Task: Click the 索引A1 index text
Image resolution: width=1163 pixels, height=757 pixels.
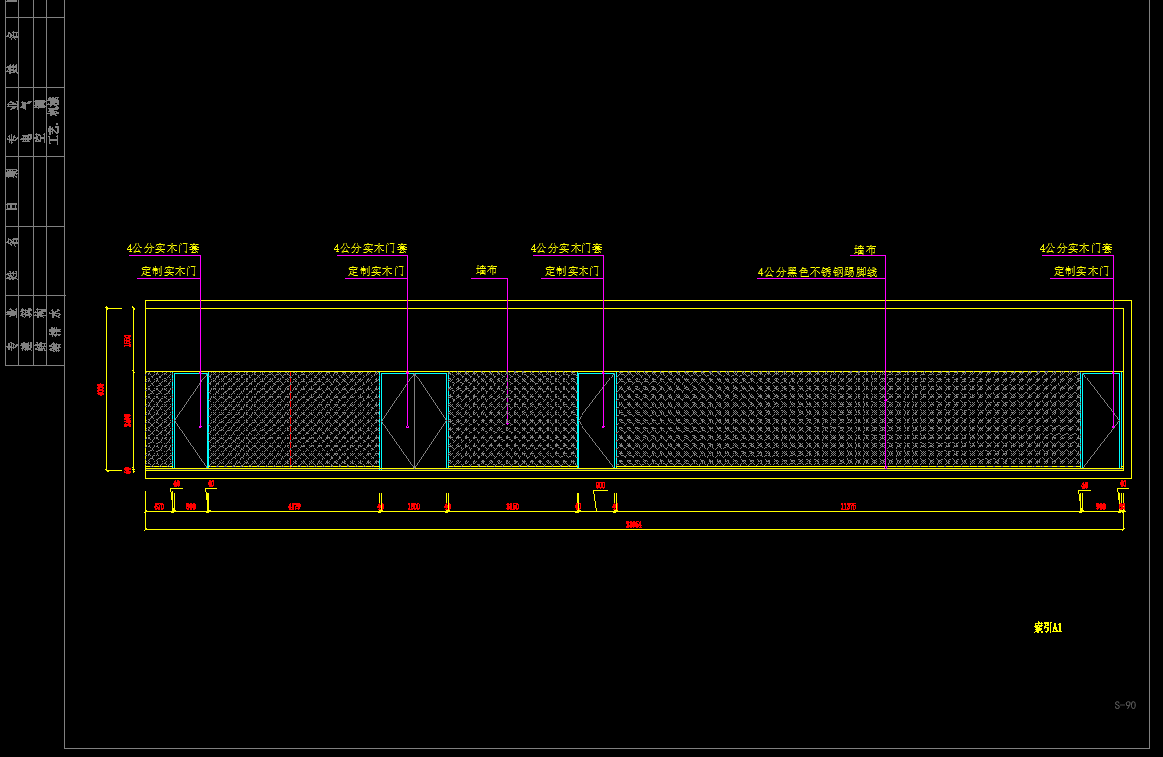Action: tap(1047, 628)
